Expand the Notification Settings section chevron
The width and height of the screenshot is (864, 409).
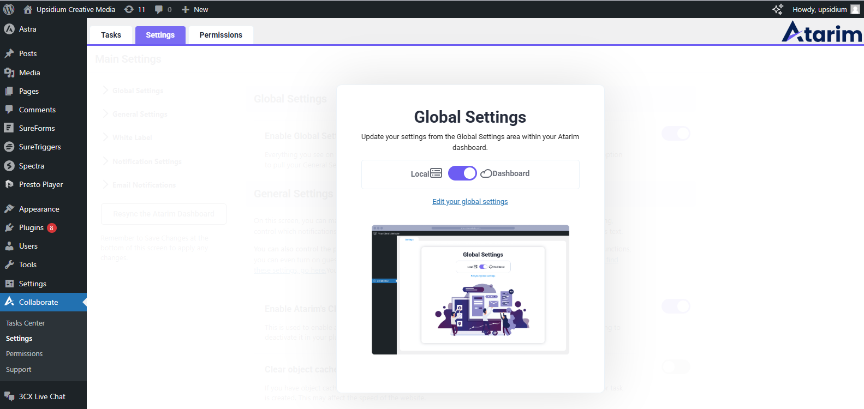pos(106,161)
